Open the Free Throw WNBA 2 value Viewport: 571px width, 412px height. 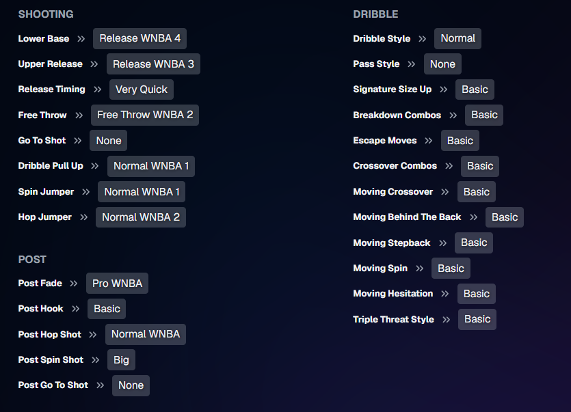pyautogui.click(x=145, y=115)
